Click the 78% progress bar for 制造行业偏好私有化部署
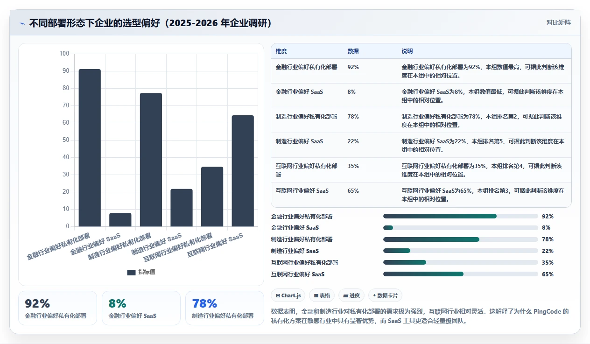 pos(460,239)
